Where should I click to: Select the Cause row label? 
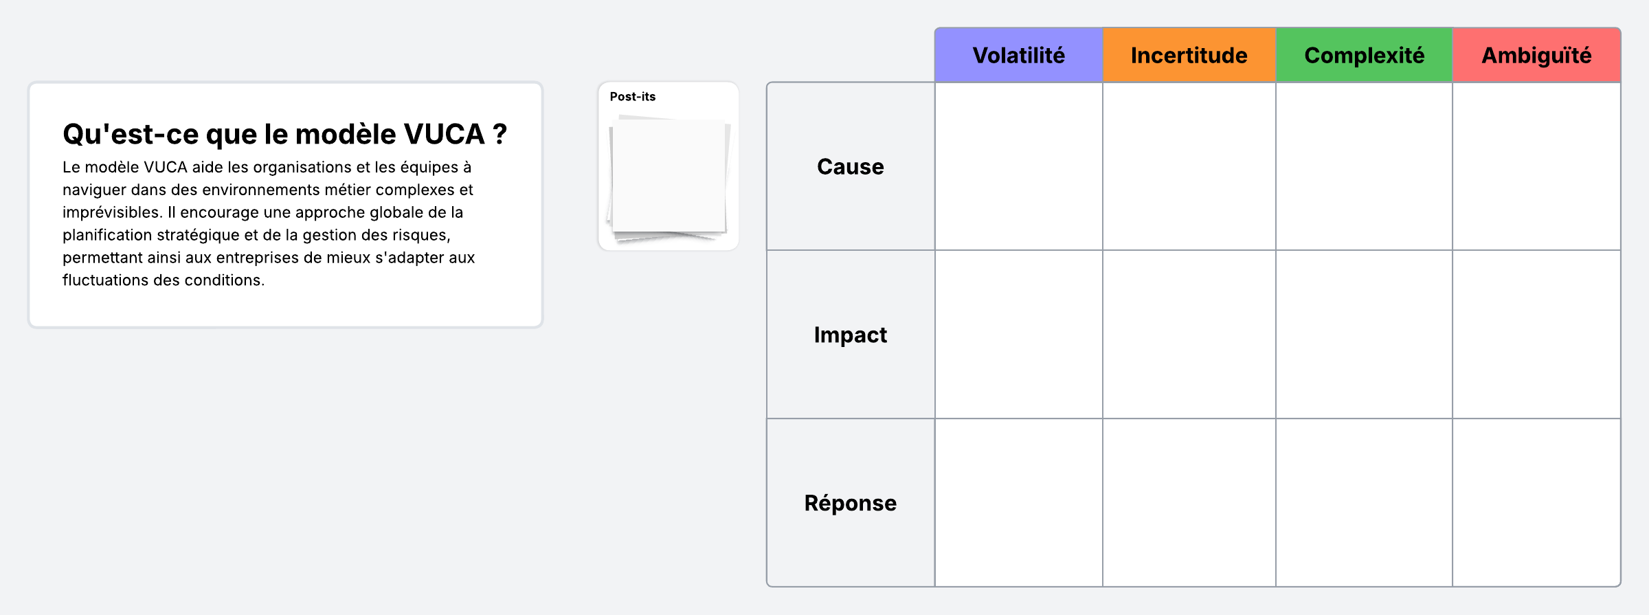(850, 166)
